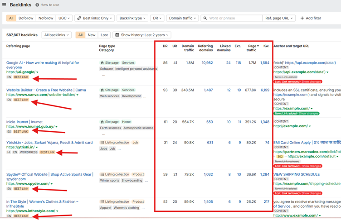Viewport: 341px width, 220px height.
Task: Show New backlinks only
Action: pyautogui.click(x=91, y=35)
